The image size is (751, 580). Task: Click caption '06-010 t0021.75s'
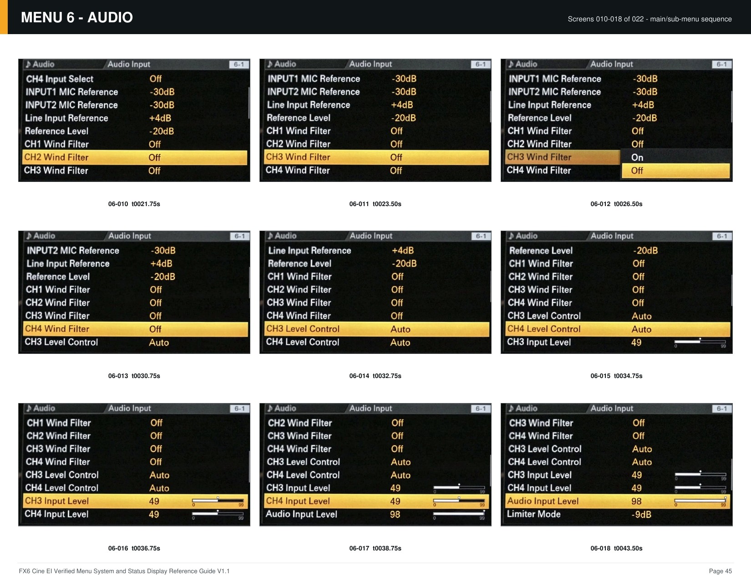click(134, 204)
